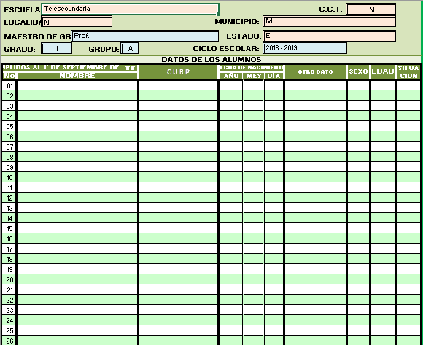Click the SITUACION cell in row 25
Image resolution: width=423 pixels, height=345 pixels.
tap(408, 330)
